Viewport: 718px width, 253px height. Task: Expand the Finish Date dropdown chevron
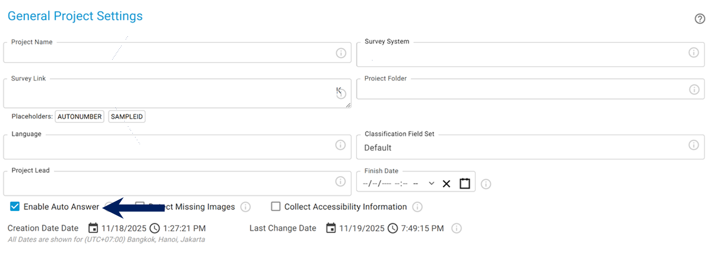(x=431, y=184)
